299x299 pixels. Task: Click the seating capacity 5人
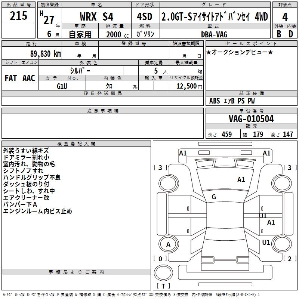tap(160, 71)
